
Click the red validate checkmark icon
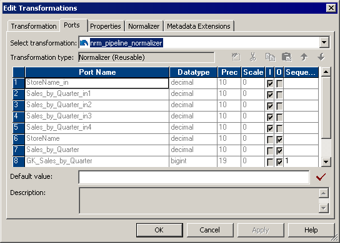click(321, 177)
